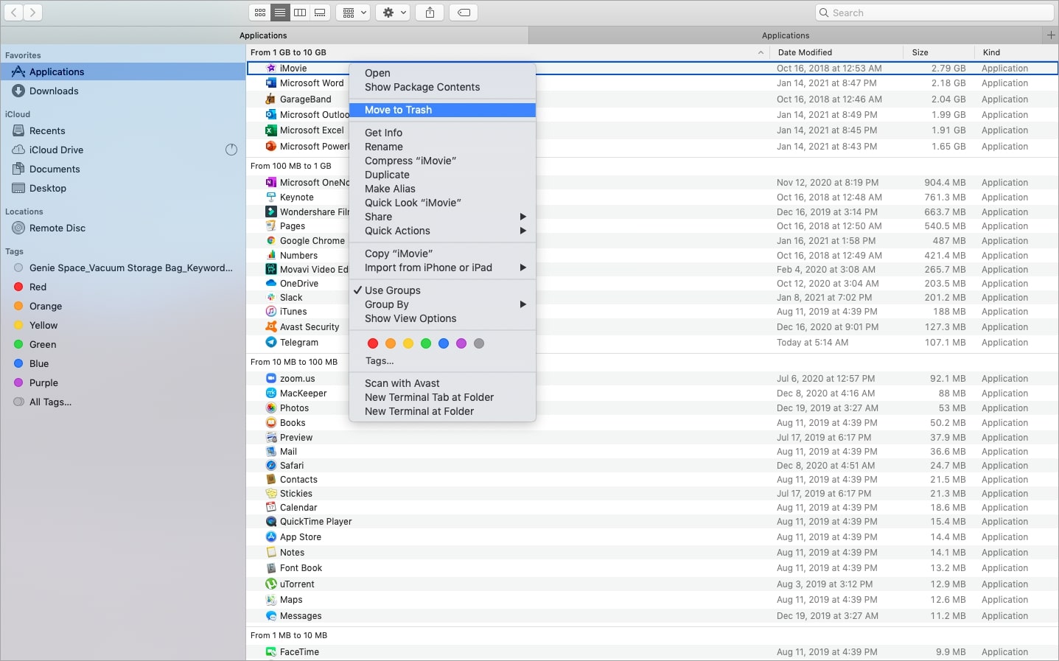Switch to column view in the toolbar

[x=300, y=13]
